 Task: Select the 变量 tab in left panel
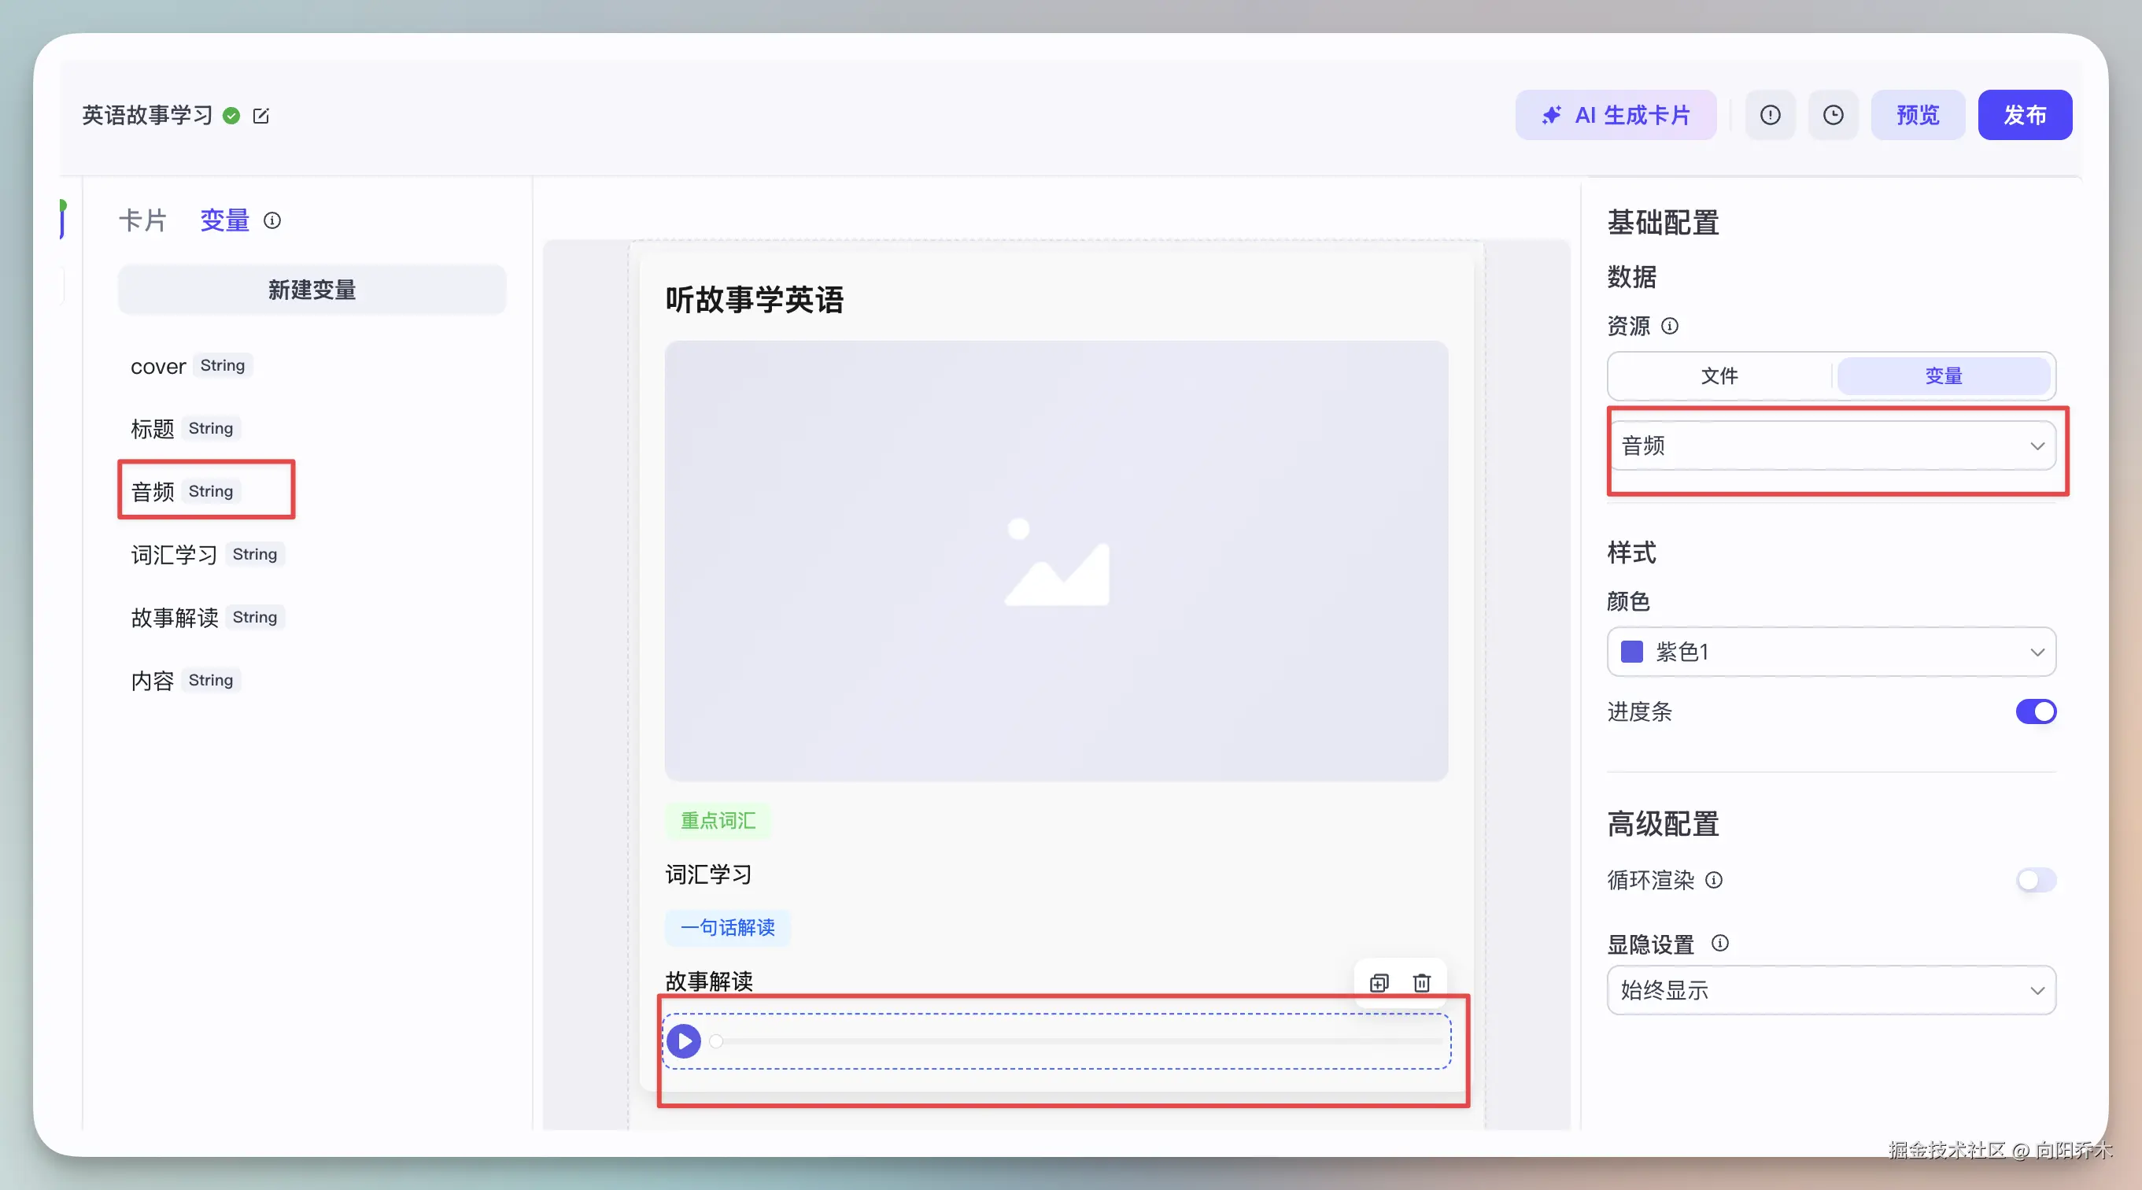[x=224, y=220]
